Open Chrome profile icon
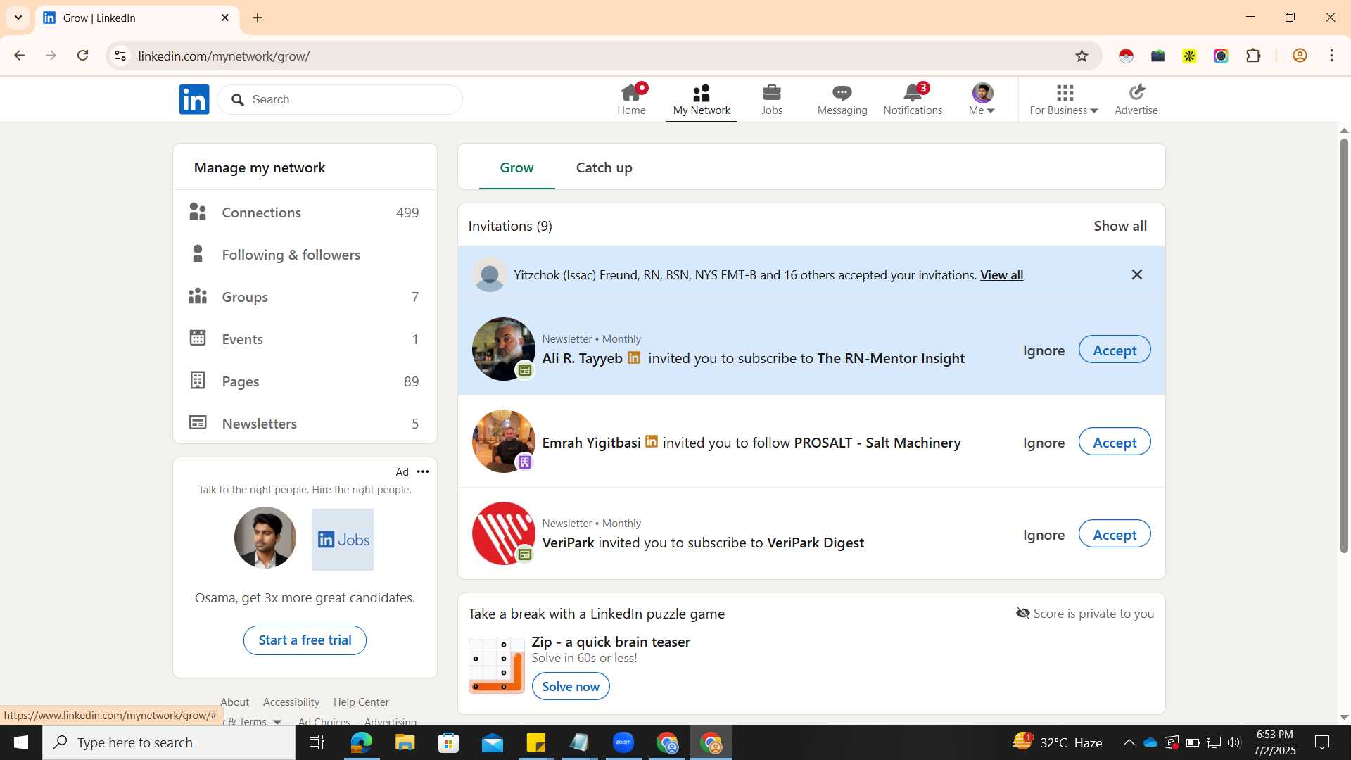 pyautogui.click(x=1300, y=56)
